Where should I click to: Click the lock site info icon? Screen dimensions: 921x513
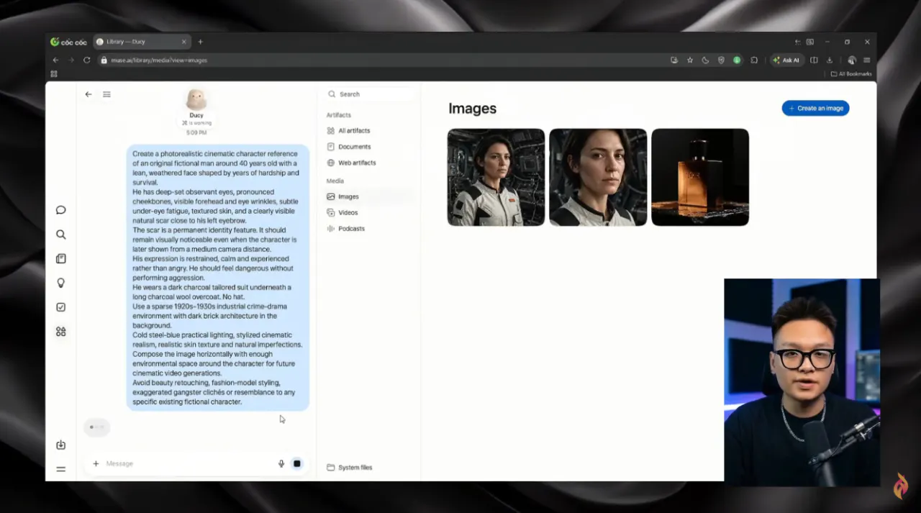(x=104, y=60)
